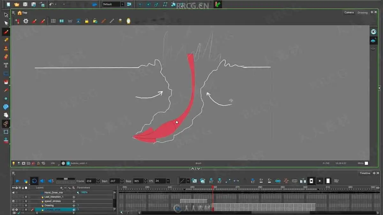This screenshot has height=215, width=383.
Task: Click the workspace manager icon next to Default
Action: click(x=129, y=4)
